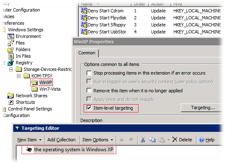Click Update action for Deny Start UsbStor

(158, 32)
